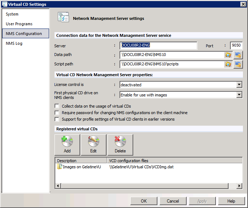248x208 pixels.
Task: Switch to NMS Log page
Action: click(x=14, y=44)
